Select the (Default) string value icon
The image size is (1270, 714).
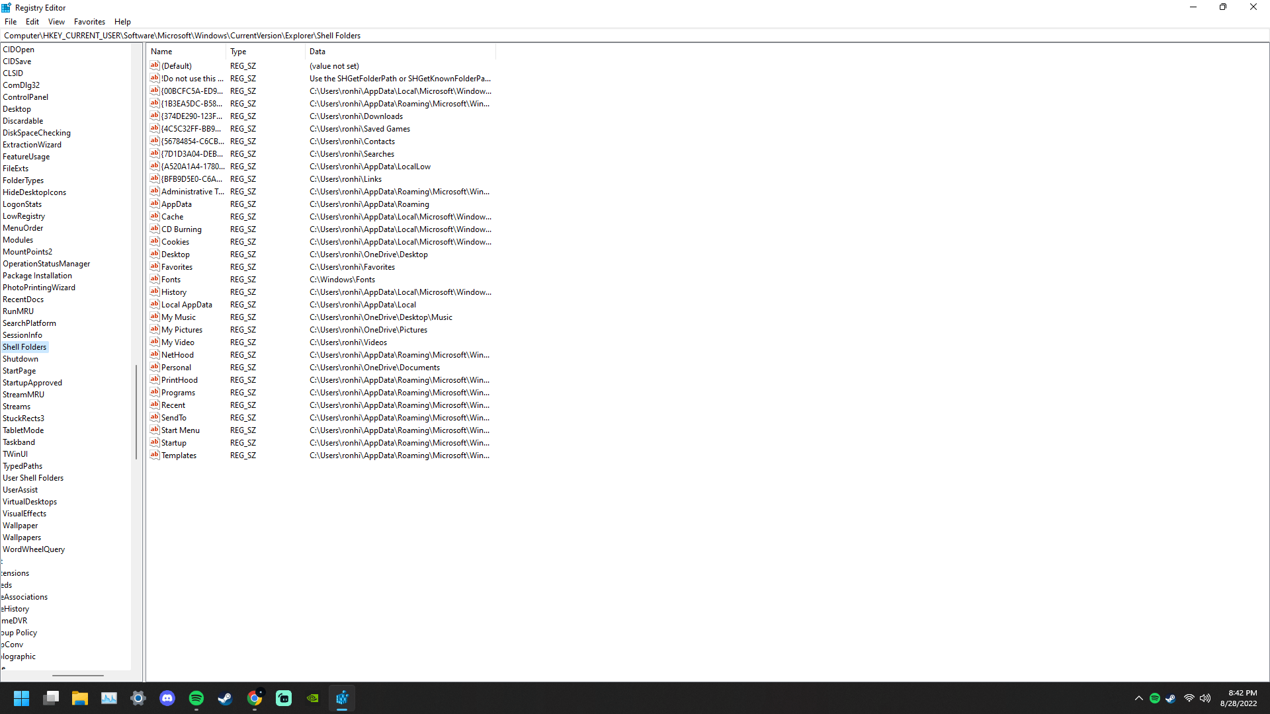155,65
